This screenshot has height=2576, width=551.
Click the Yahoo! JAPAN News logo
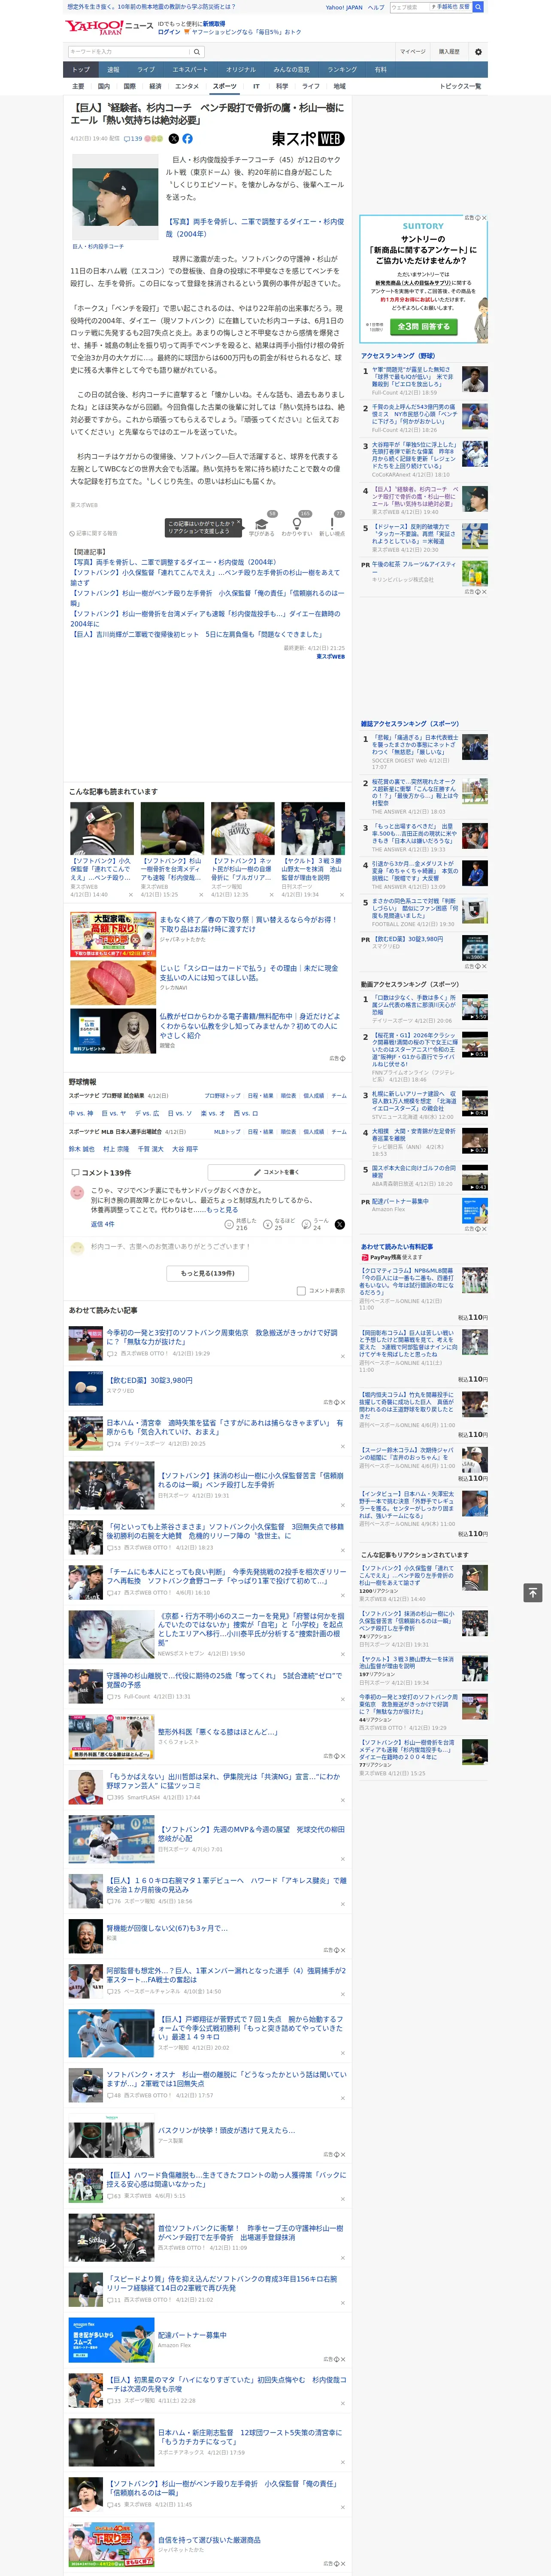point(109,27)
